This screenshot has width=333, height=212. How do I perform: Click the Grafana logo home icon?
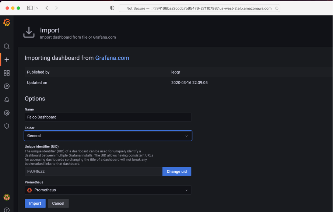(x=7, y=22)
